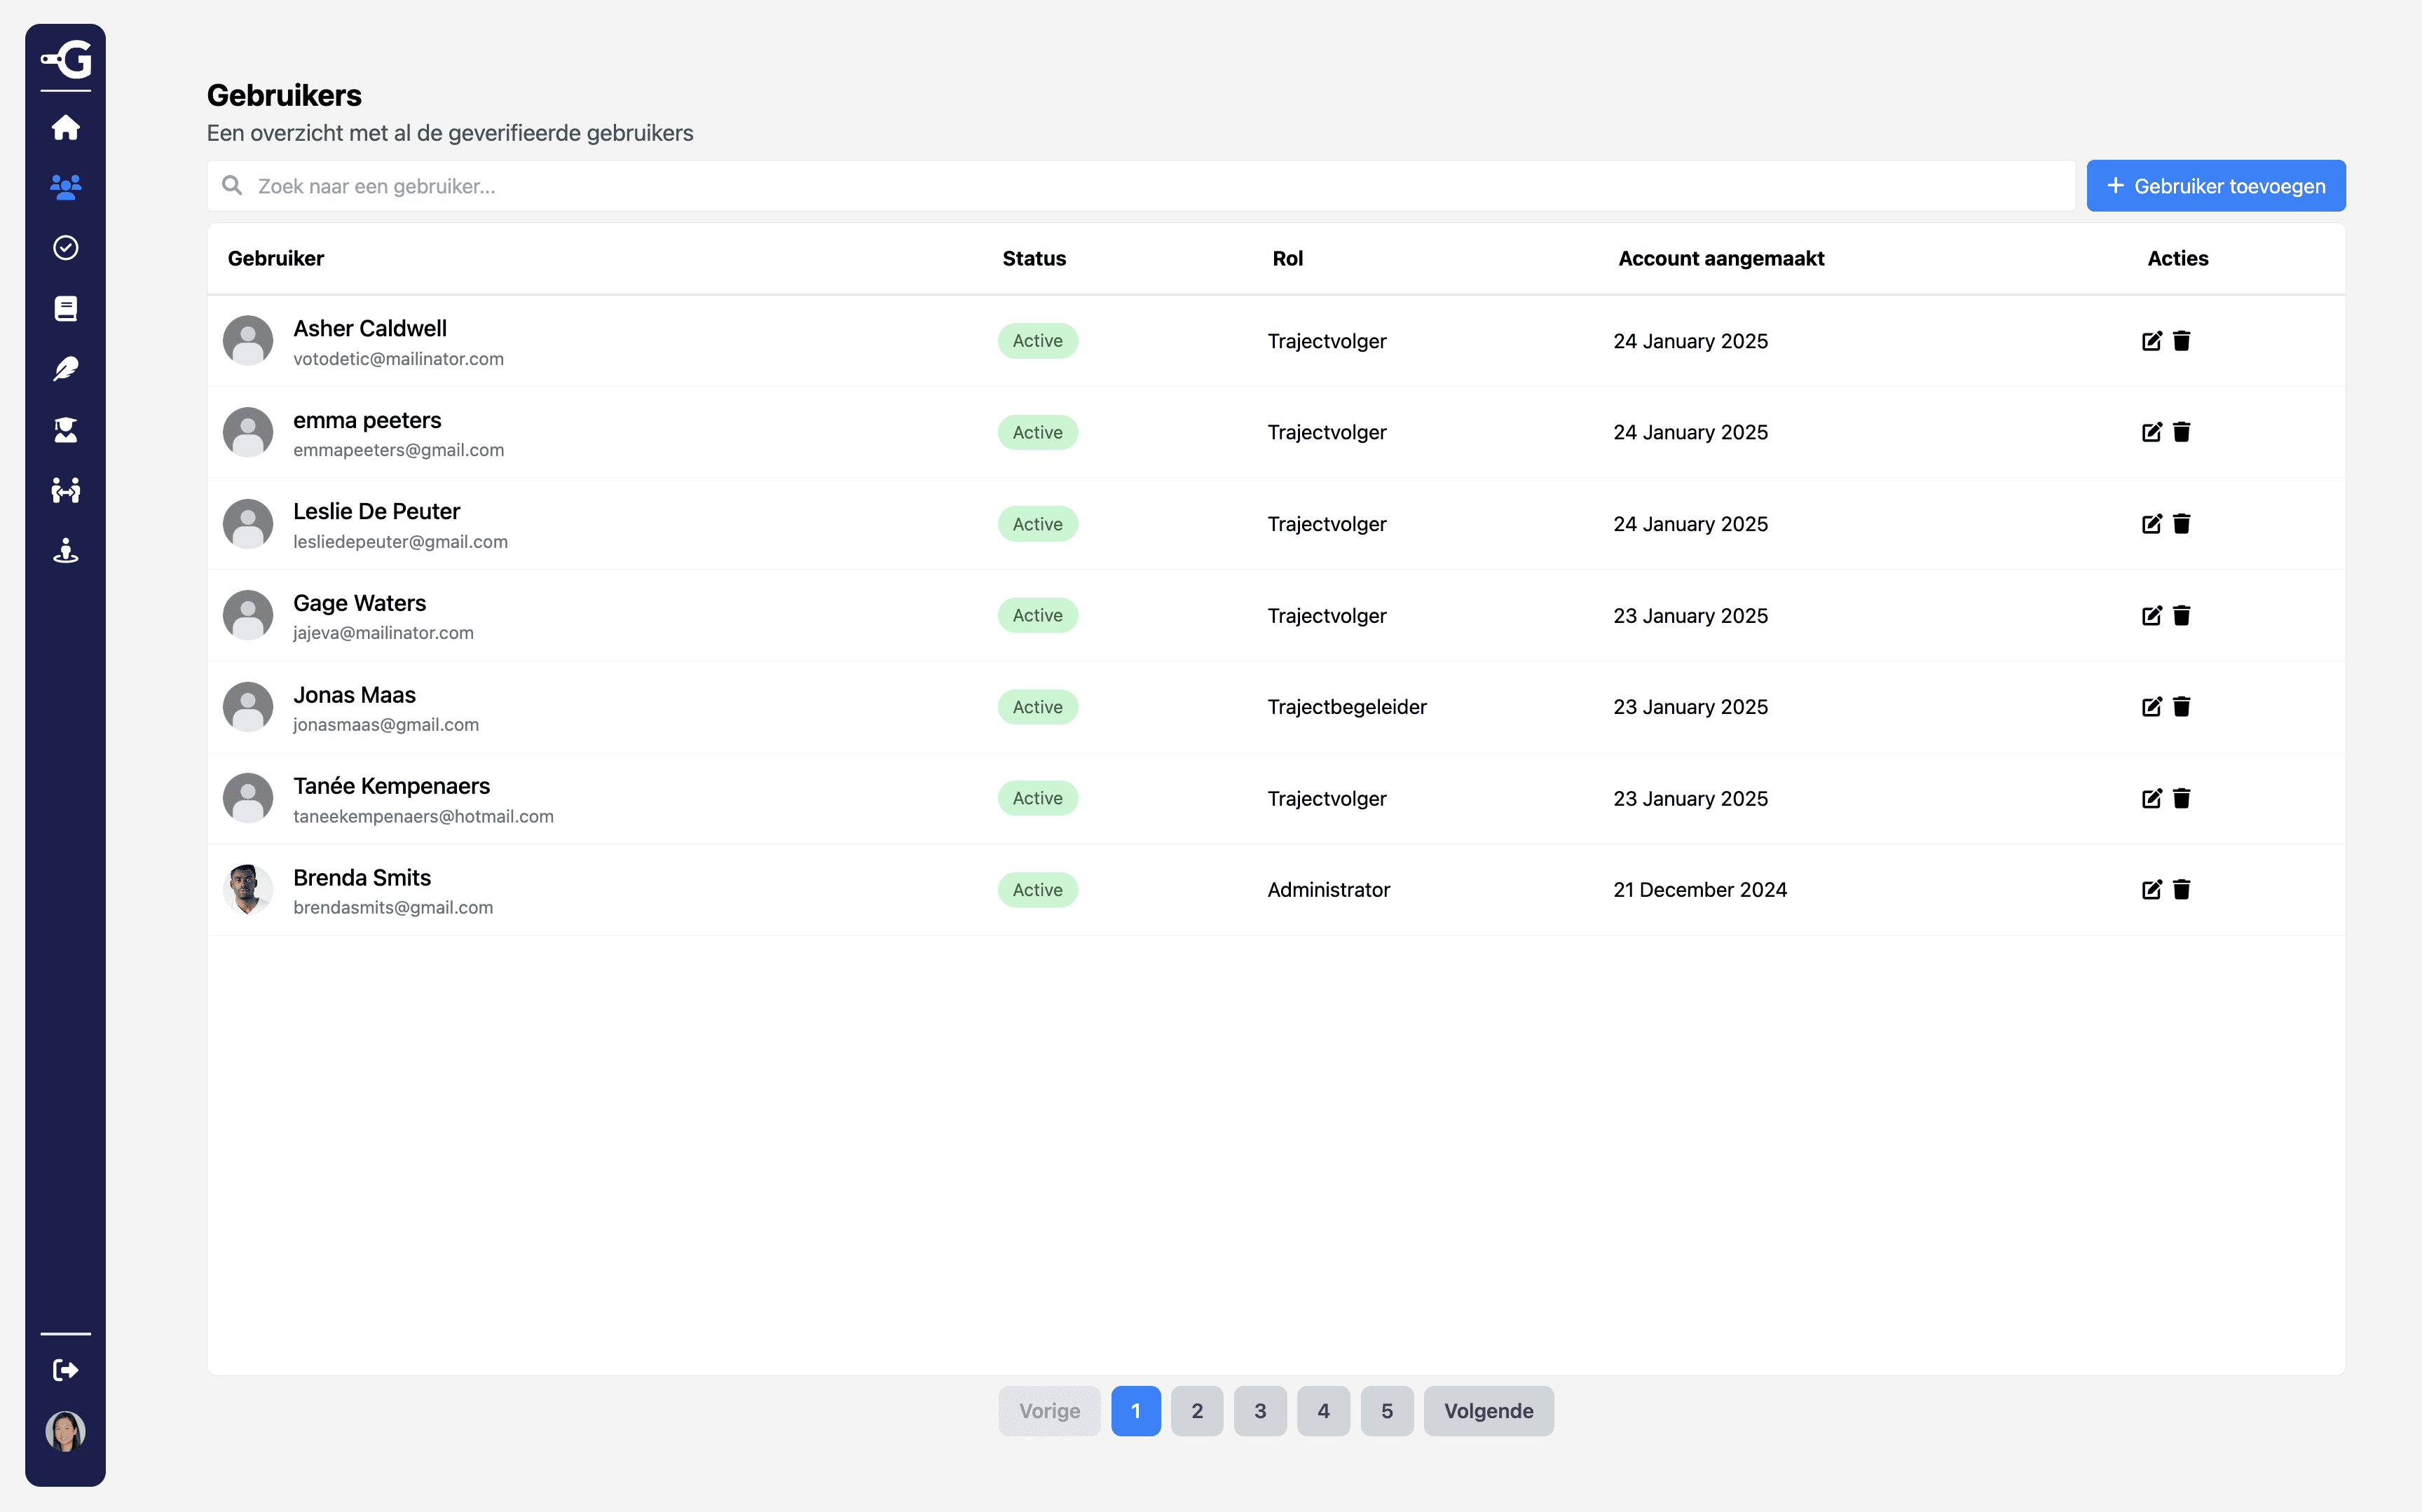2422x1512 pixels.
Task: Edit the user Jonas Maas
Action: click(x=2152, y=707)
